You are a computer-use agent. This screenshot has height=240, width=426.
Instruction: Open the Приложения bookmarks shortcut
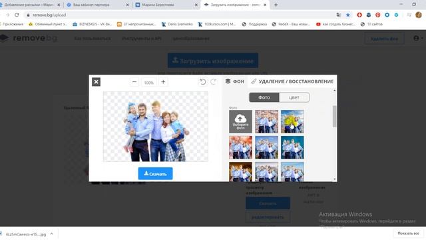pyautogui.click(x=12, y=24)
